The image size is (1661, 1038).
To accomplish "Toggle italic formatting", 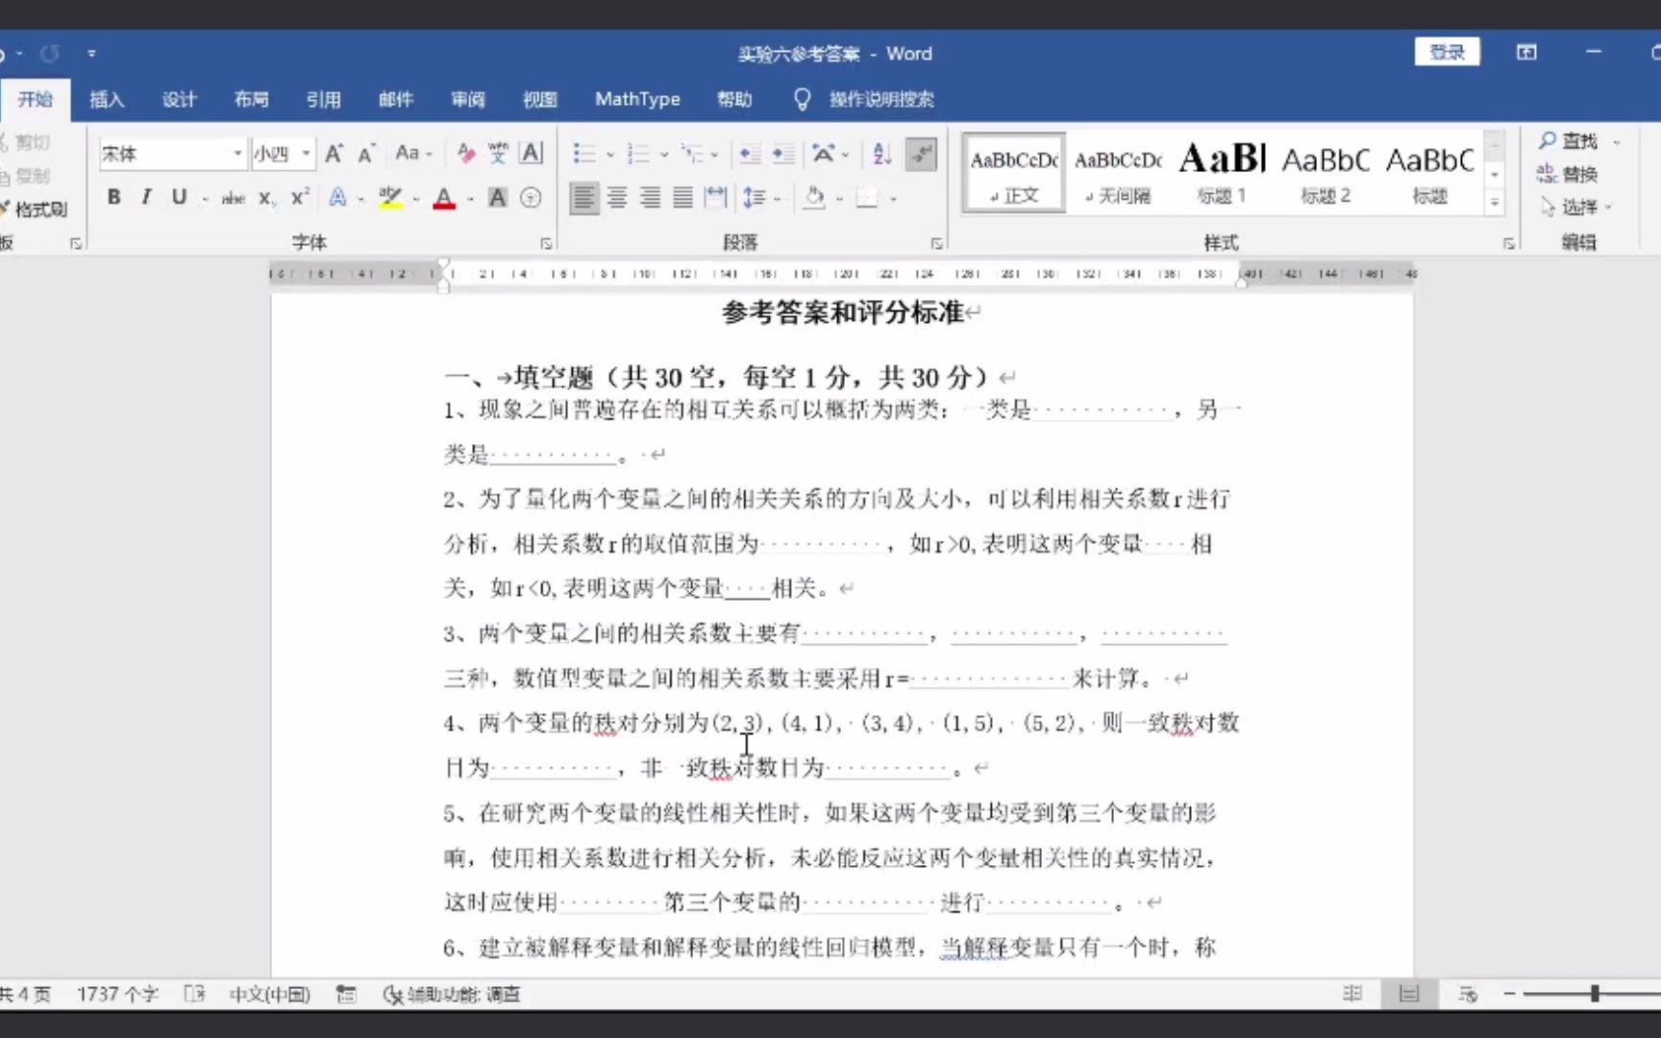I will tap(146, 197).
